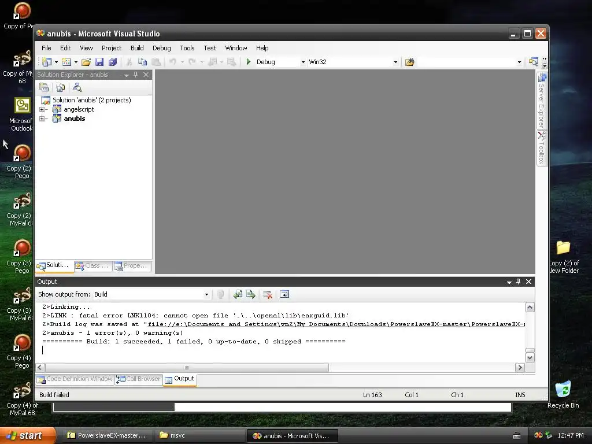Click the New Project toolbar icon
The height and width of the screenshot is (444, 592).
click(47, 62)
